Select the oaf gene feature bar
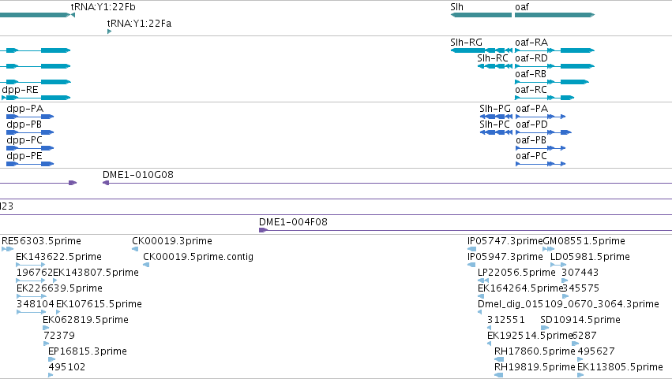Image resolution: width=672 pixels, height=379 pixels. pyautogui.click(x=554, y=15)
